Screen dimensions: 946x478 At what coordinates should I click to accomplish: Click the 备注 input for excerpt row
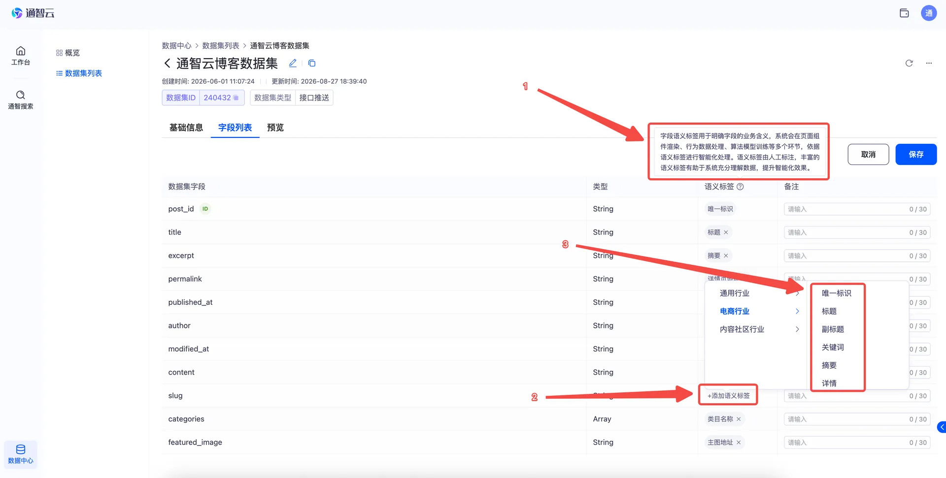click(857, 256)
